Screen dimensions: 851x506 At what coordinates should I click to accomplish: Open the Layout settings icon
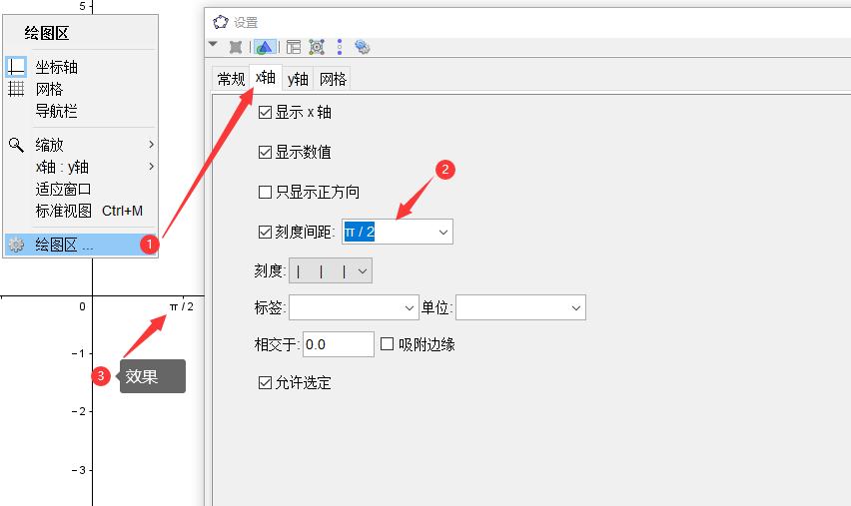tap(294, 47)
